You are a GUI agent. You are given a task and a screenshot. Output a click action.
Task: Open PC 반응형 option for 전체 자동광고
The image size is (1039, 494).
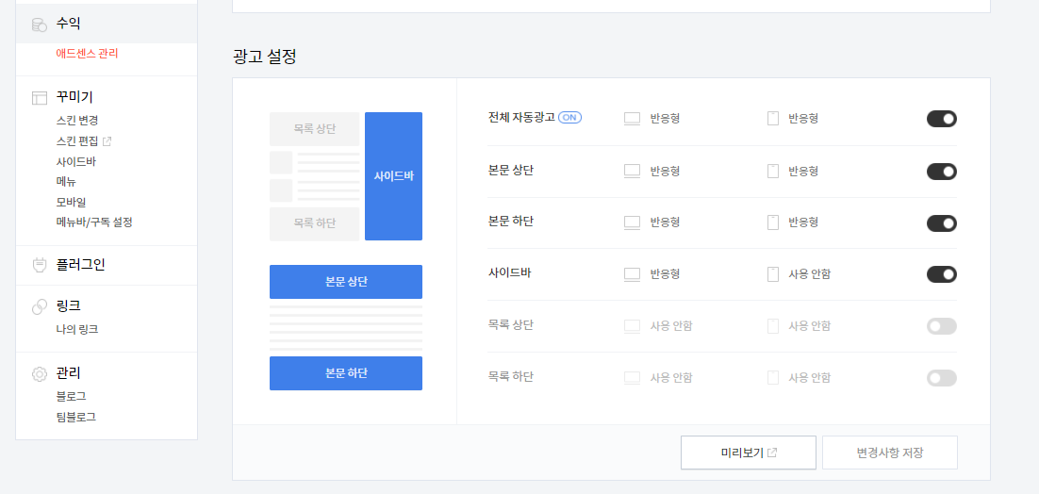coord(665,119)
